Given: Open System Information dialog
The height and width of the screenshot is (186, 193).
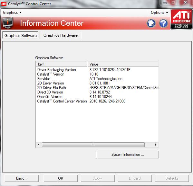Looking at the screenshot, I should pyautogui.click(x=128, y=155).
